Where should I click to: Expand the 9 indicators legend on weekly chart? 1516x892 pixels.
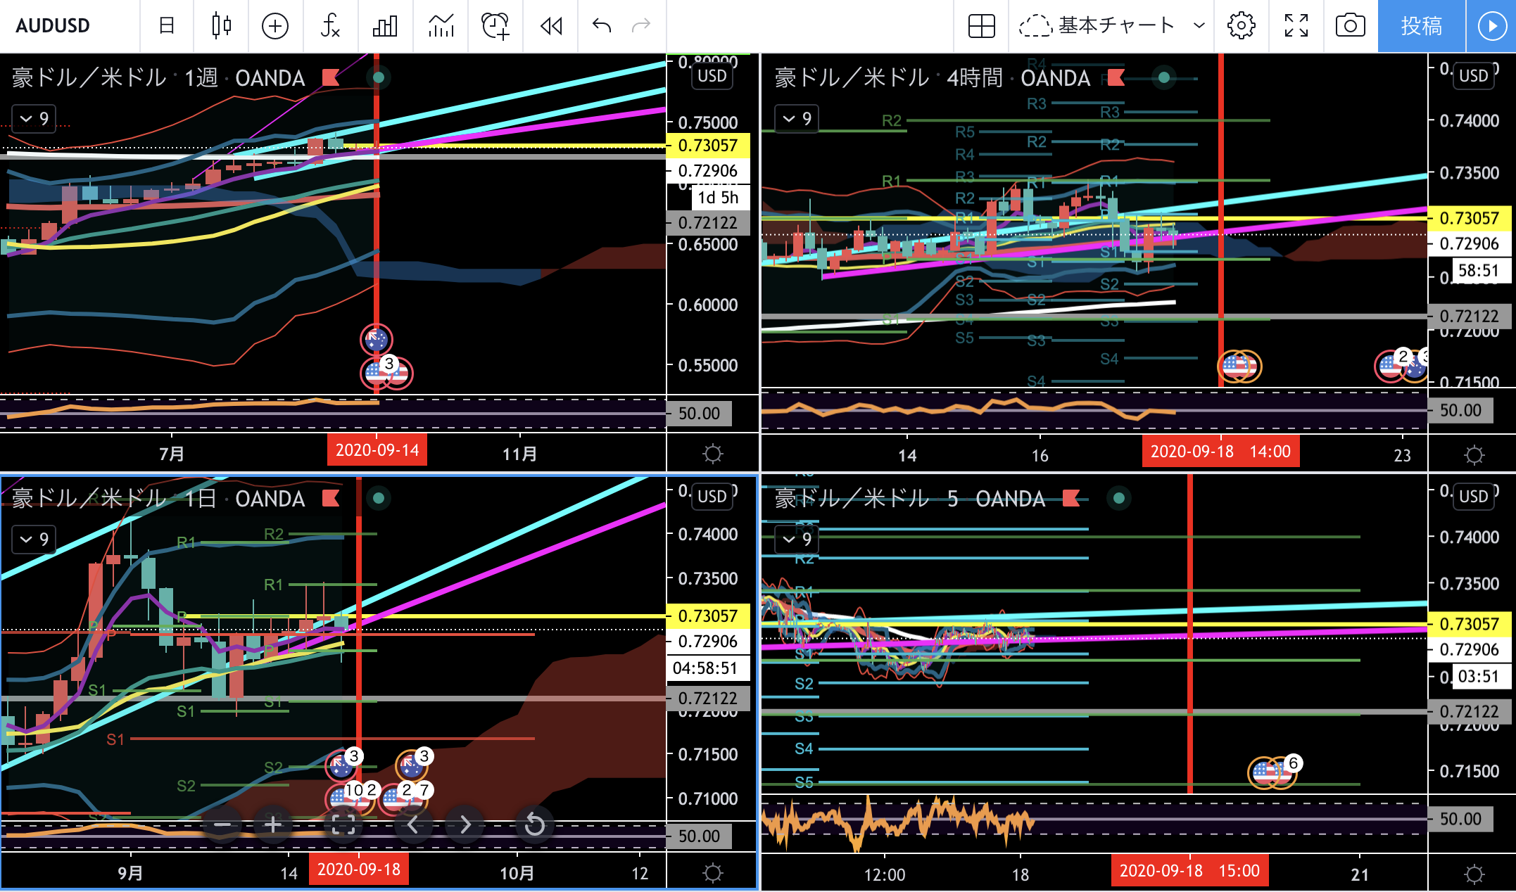point(34,118)
